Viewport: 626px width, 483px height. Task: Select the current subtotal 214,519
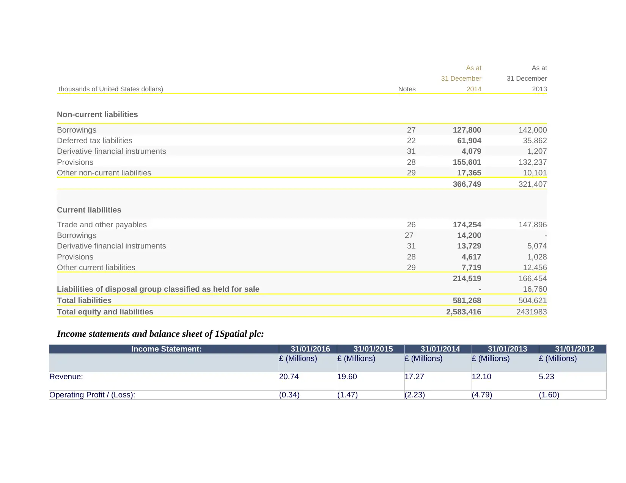(467, 278)
